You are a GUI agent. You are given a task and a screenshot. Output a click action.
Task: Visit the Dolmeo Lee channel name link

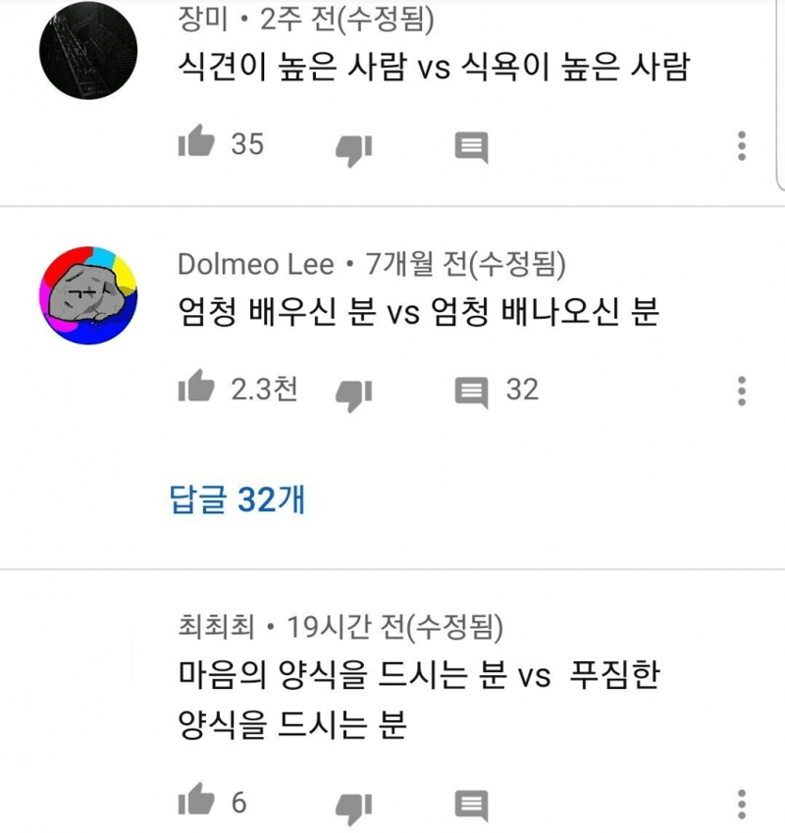(x=255, y=265)
